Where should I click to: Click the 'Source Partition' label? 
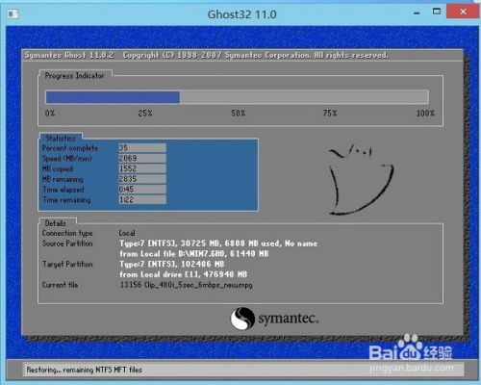(67, 244)
